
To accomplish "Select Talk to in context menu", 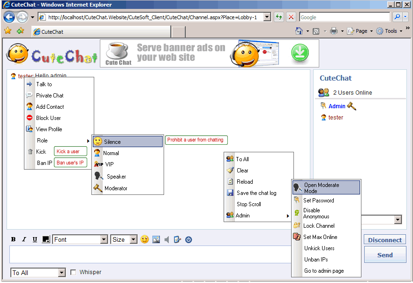I will [x=59, y=84].
